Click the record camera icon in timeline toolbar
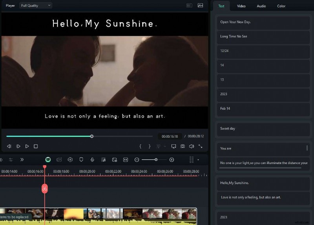 point(59,160)
